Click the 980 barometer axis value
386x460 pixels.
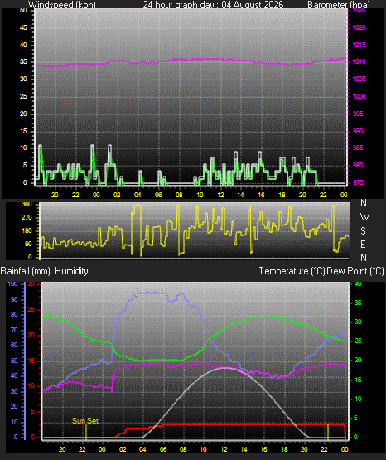point(358,165)
